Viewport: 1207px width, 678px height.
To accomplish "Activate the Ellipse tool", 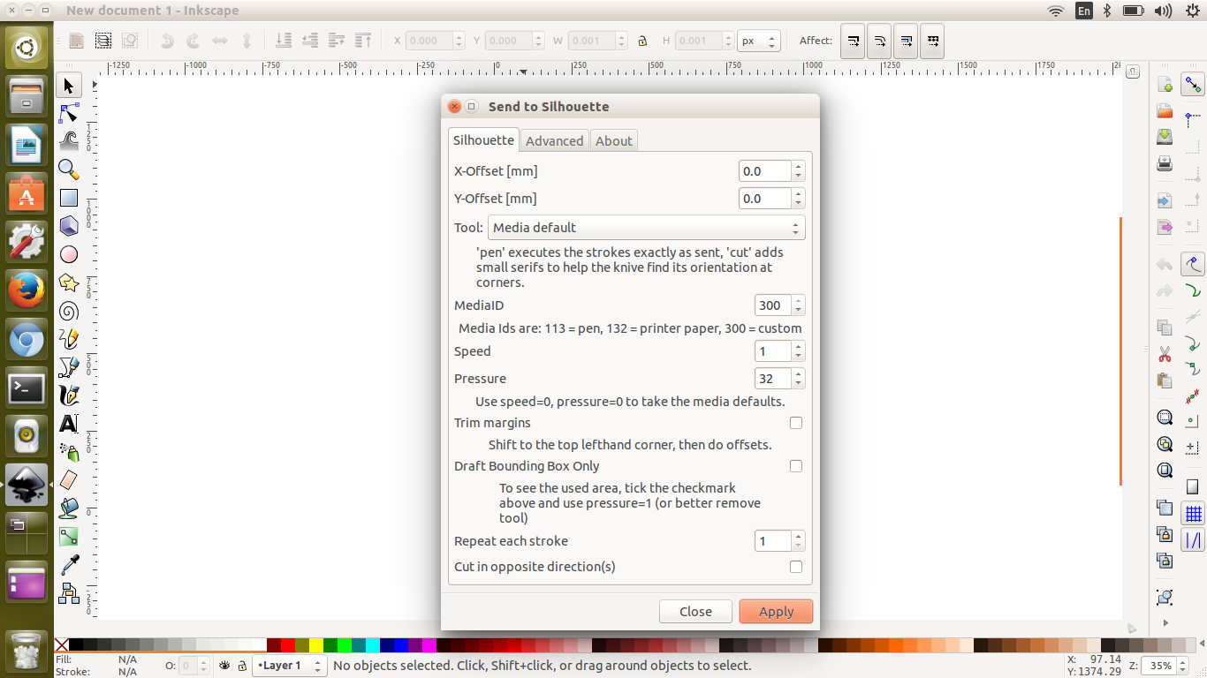I will pos(68,254).
